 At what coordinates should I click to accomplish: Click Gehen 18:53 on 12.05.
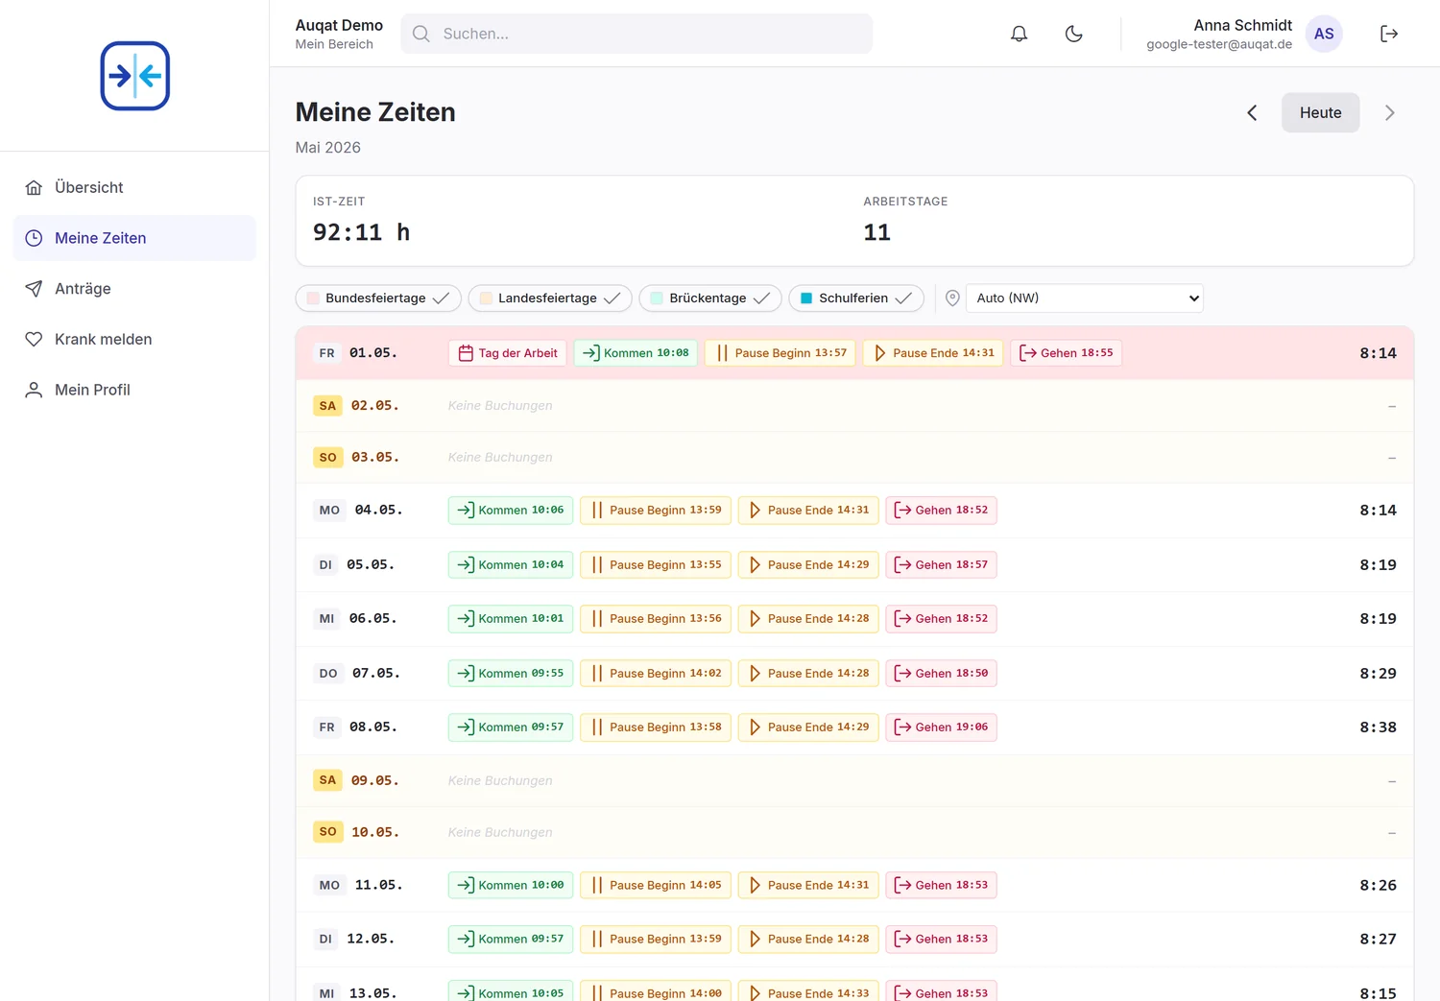pyautogui.click(x=942, y=939)
